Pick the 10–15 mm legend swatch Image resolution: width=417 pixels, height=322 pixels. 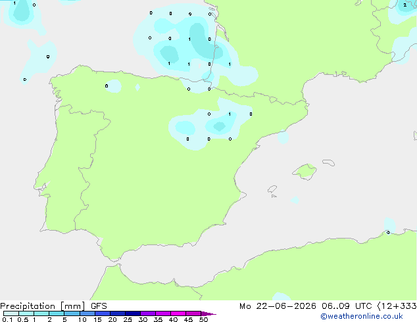87,313
